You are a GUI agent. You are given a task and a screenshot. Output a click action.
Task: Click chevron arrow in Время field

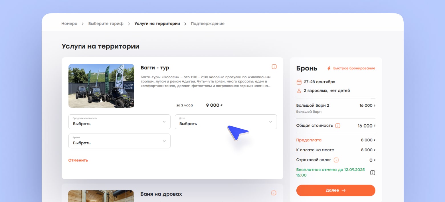pos(164,141)
